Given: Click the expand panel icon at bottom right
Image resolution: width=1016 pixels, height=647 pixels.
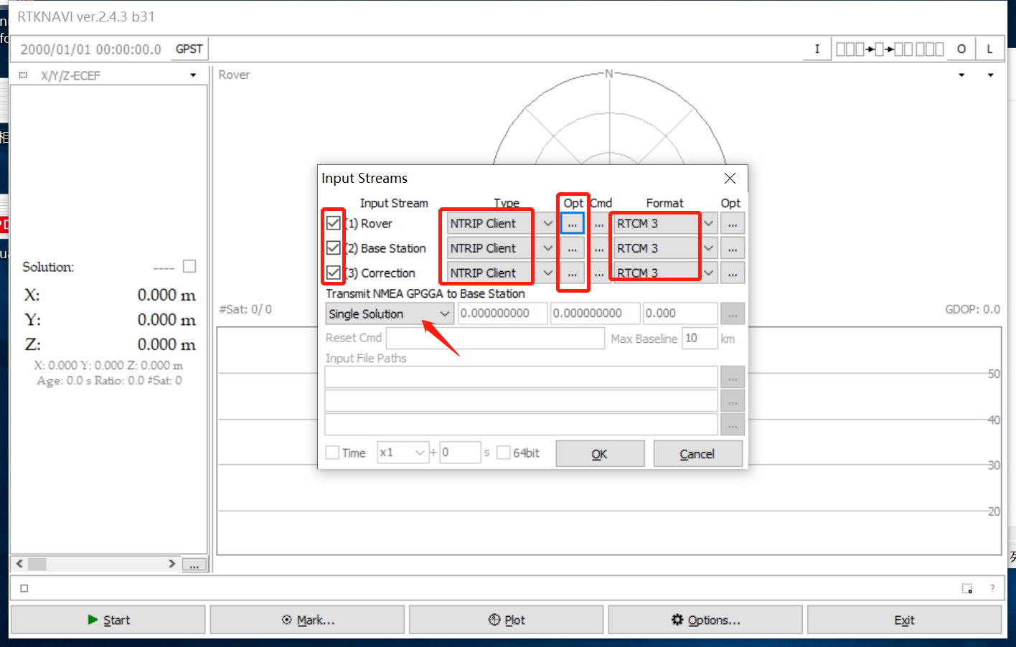Looking at the screenshot, I should coord(966,588).
